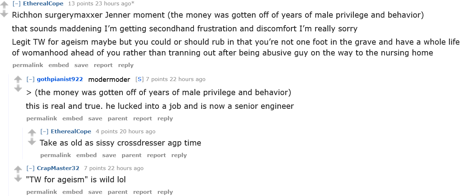Open gothpianist922's user profile

pyautogui.click(x=60, y=79)
